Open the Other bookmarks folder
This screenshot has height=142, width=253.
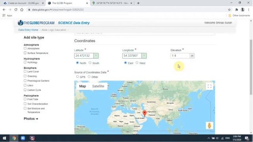[239, 15]
